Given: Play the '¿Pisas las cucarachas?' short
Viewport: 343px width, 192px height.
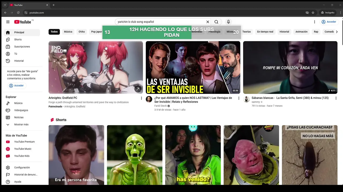Looking at the screenshot, I should pos(310,155).
